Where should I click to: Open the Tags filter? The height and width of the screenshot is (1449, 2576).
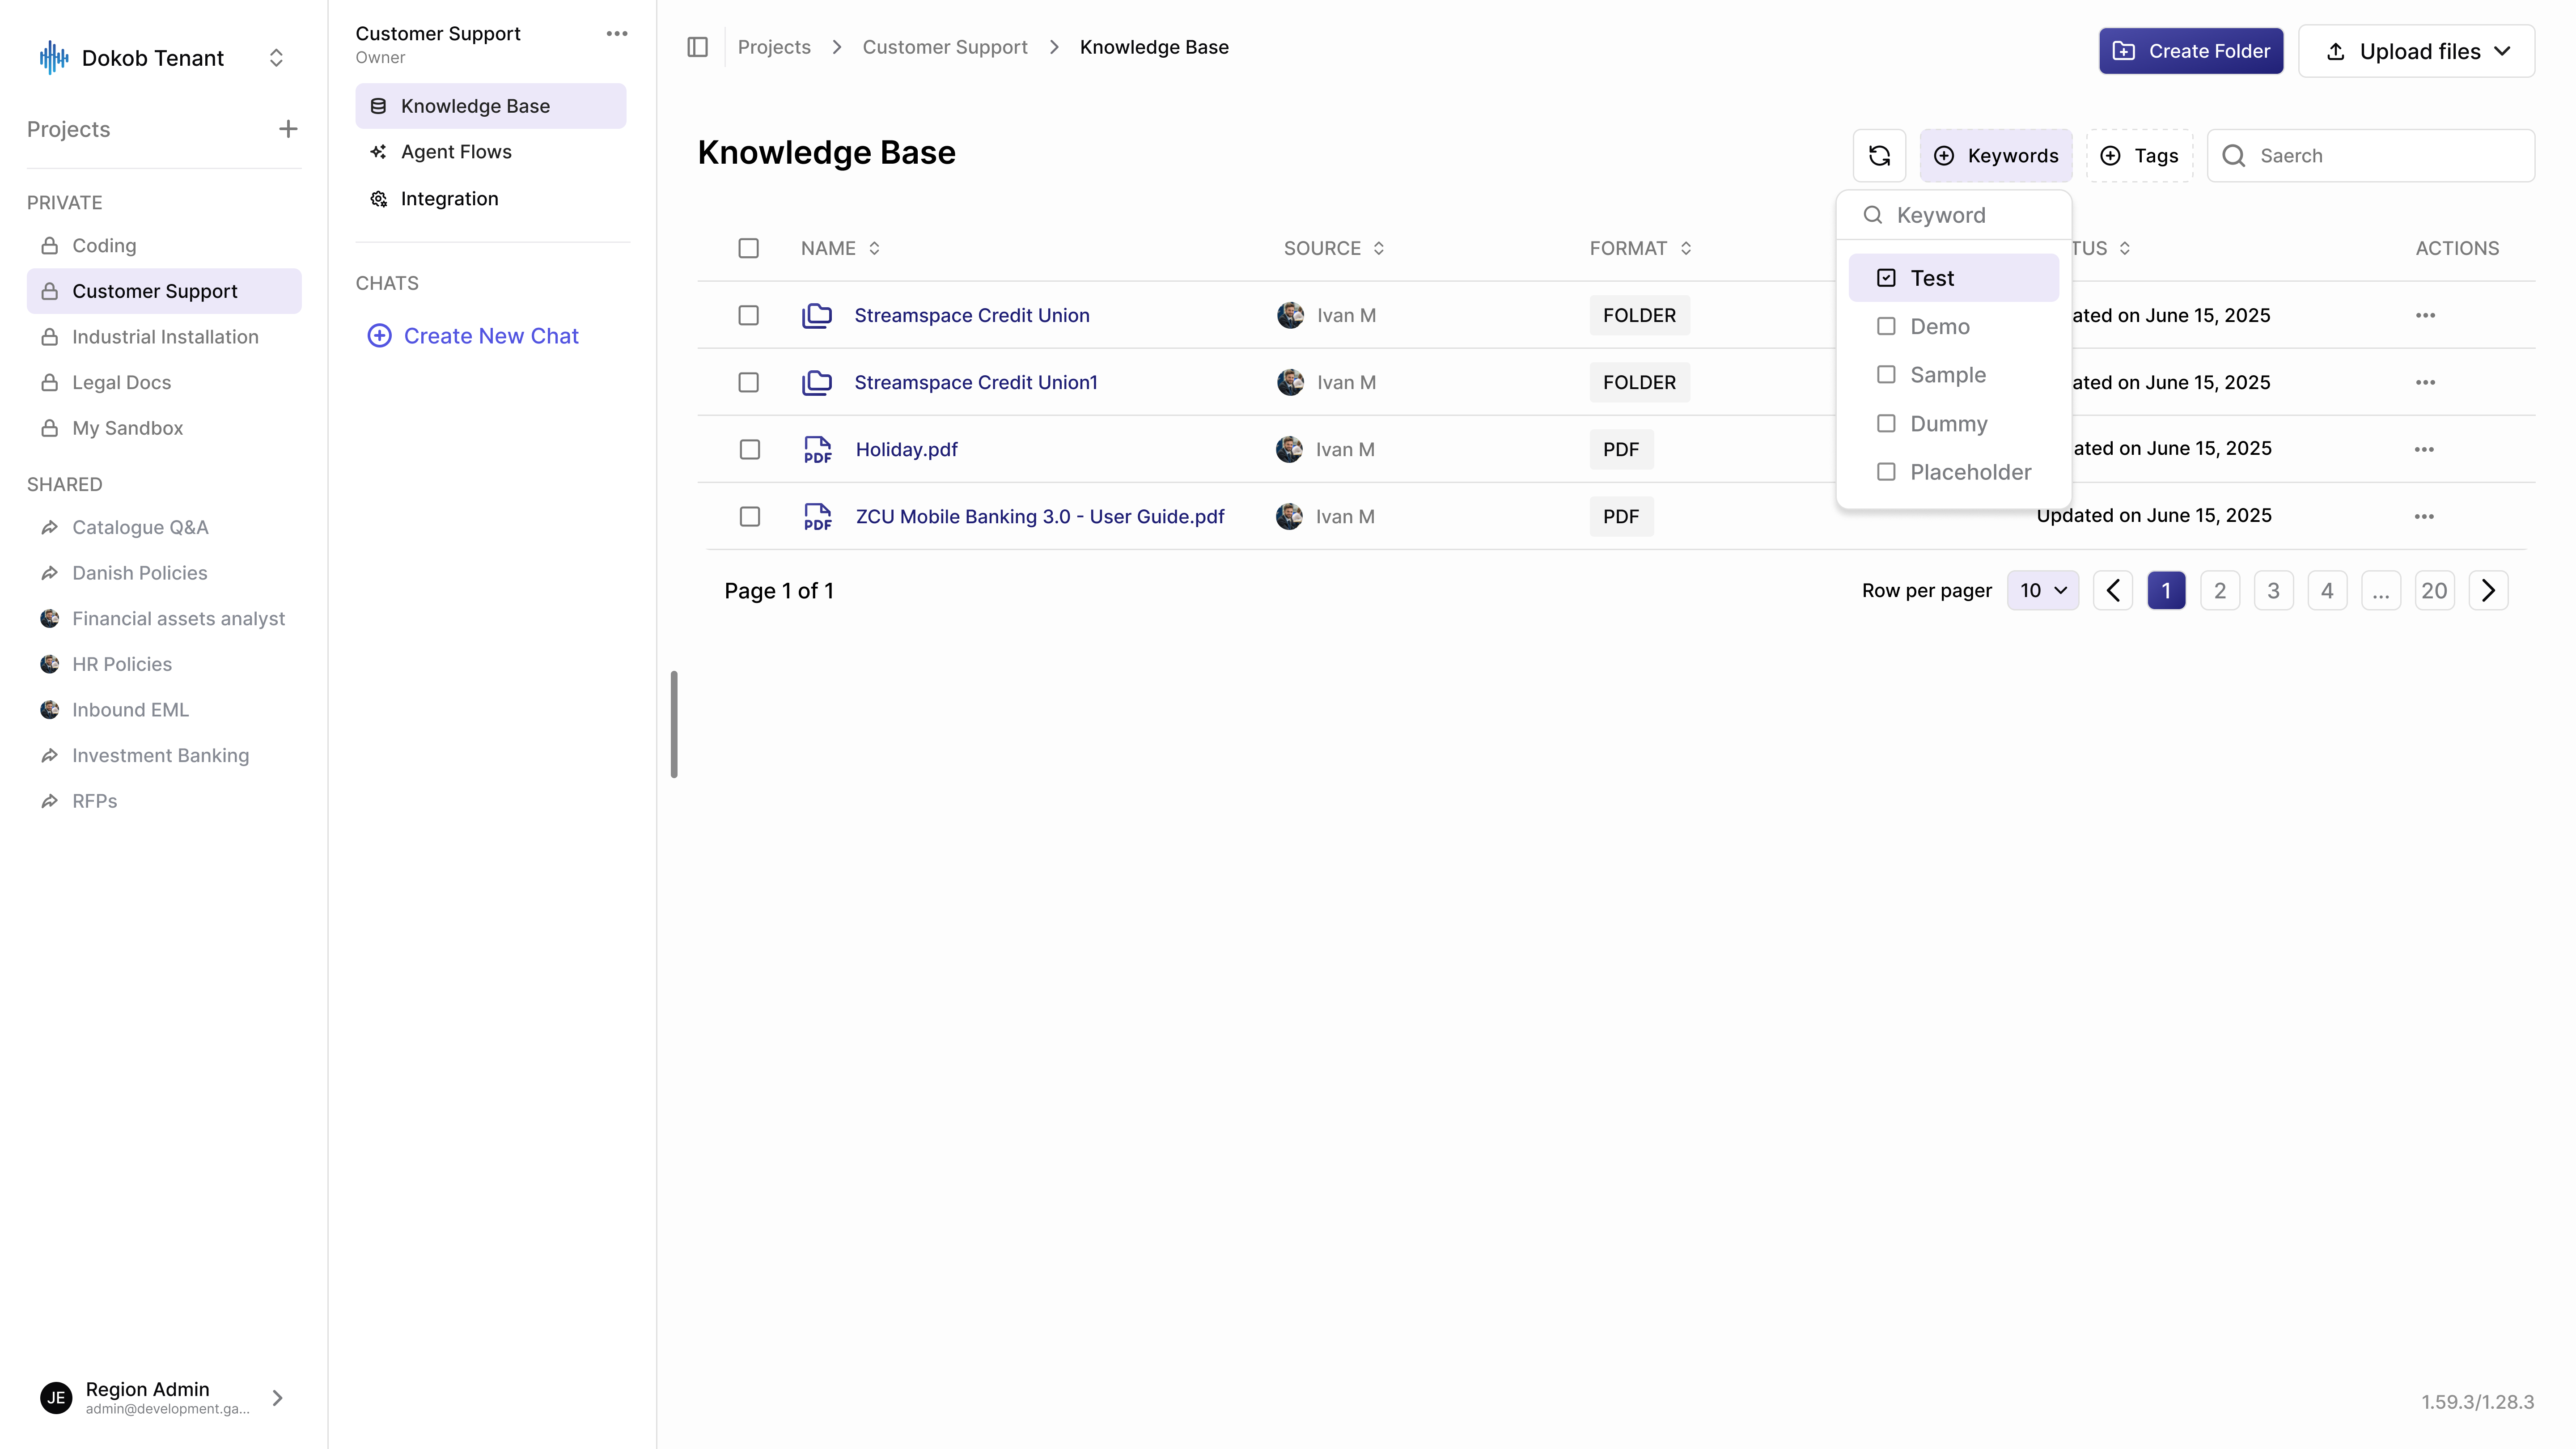(2139, 155)
